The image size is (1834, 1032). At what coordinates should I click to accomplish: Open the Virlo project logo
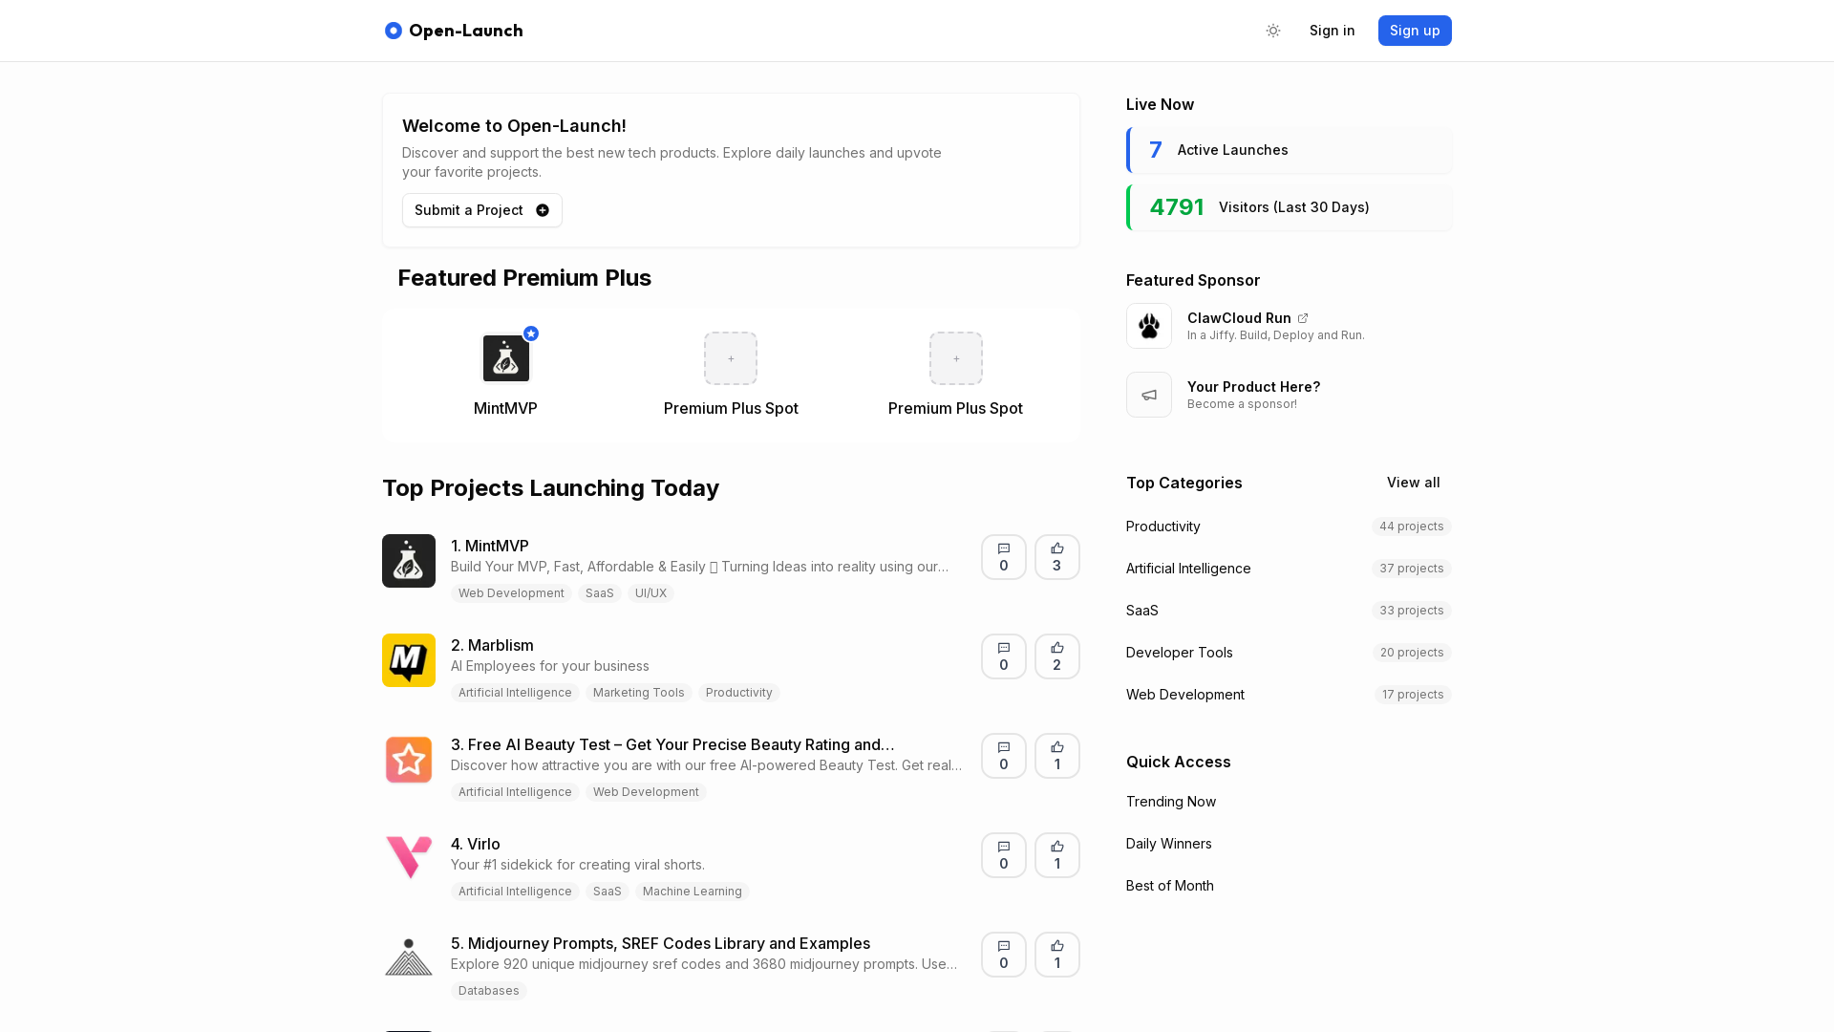[409, 859]
